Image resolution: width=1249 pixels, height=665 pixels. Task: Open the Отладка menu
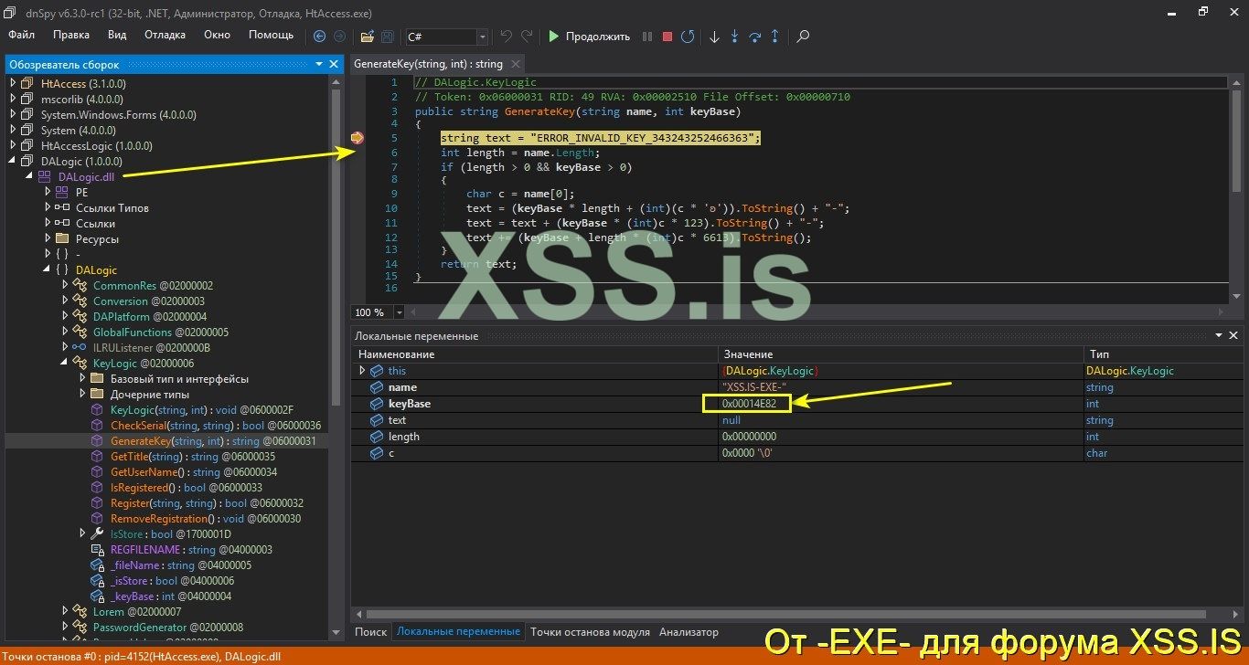coord(165,35)
